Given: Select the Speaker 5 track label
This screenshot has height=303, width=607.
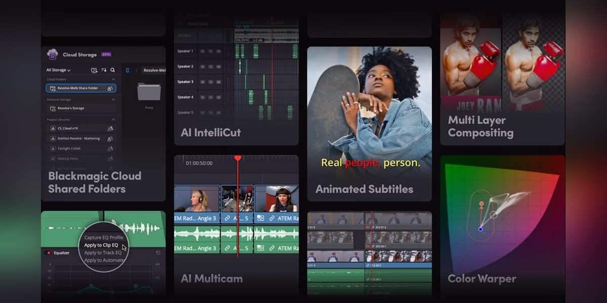Looking at the screenshot, I should pos(185,113).
